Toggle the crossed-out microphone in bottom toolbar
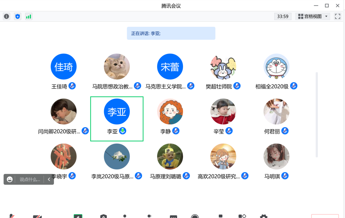 (11, 216)
